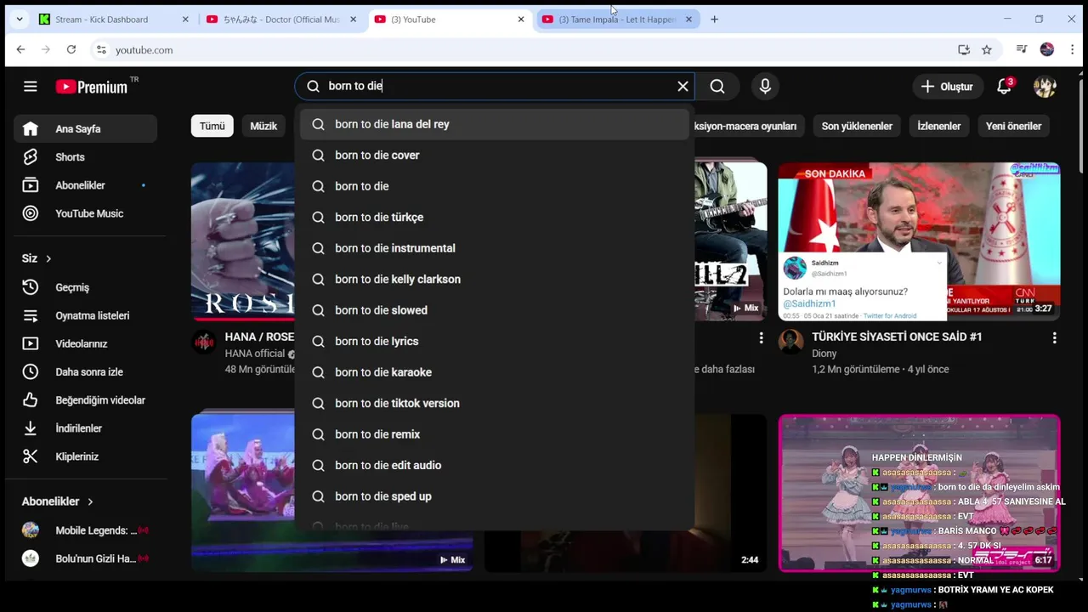Open Abonelikler in sidebar

86,185
